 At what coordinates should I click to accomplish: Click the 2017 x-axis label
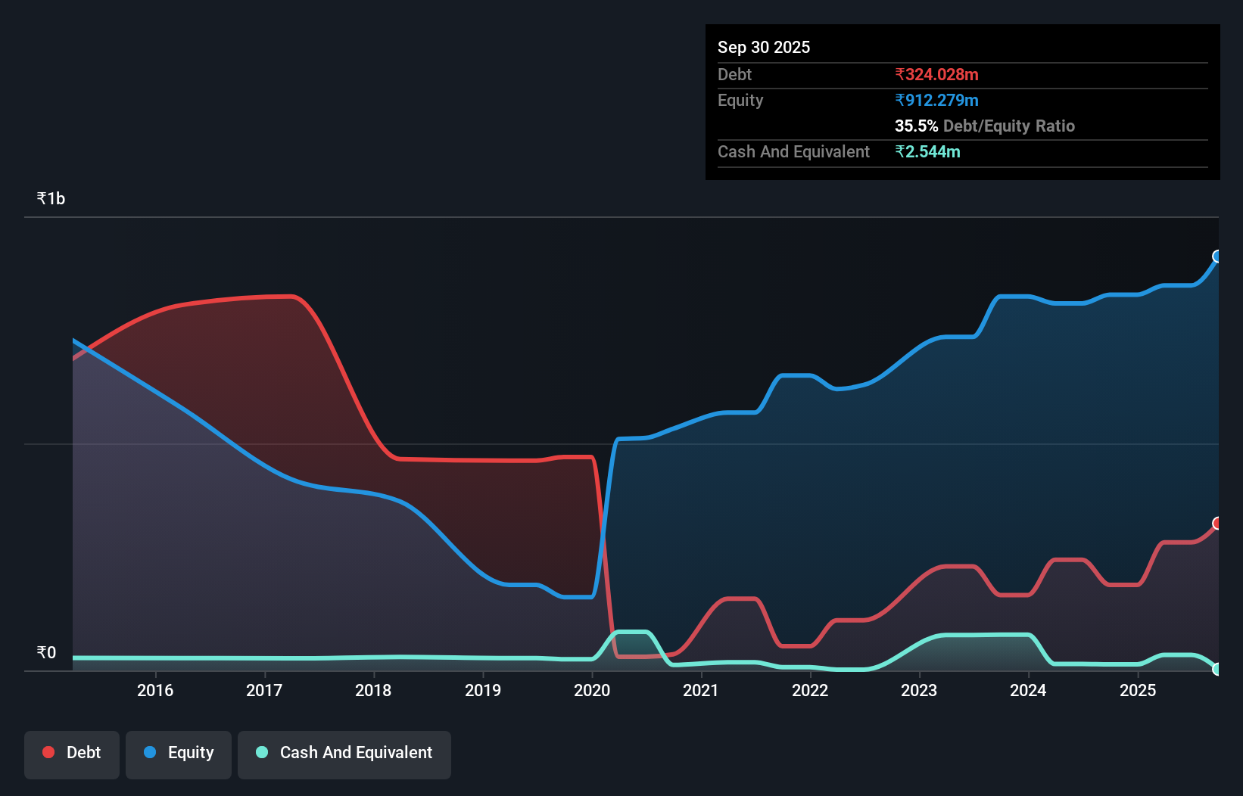coord(264,690)
